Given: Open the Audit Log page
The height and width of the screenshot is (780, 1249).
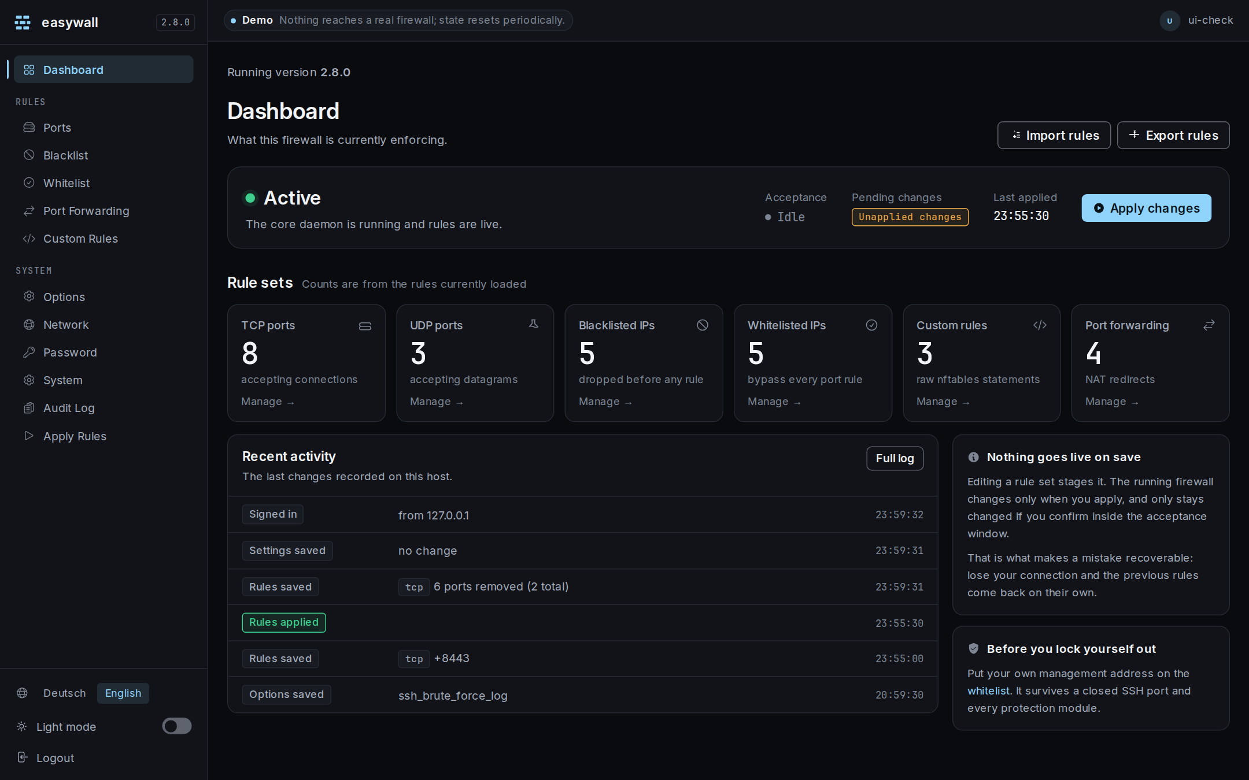Looking at the screenshot, I should pos(104,408).
